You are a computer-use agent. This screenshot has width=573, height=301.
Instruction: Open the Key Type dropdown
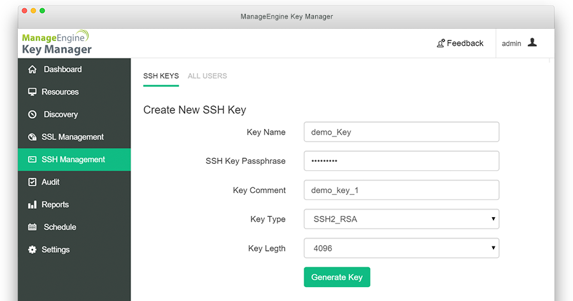click(x=401, y=219)
